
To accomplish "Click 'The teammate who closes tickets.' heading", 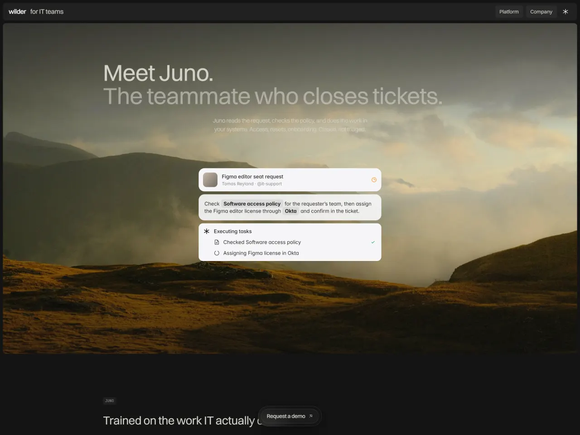I will point(273,97).
